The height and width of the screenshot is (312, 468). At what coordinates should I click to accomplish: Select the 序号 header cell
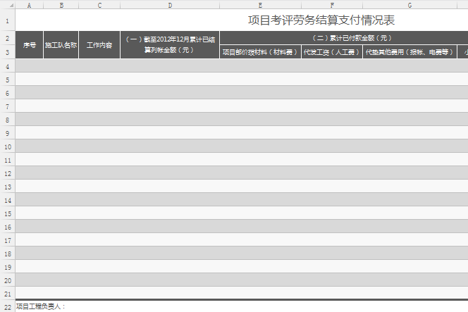(30, 45)
